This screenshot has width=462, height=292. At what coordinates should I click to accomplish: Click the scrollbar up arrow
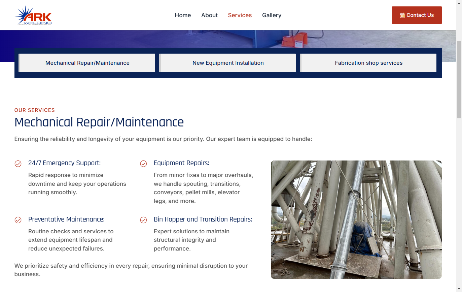tap(459, 3)
